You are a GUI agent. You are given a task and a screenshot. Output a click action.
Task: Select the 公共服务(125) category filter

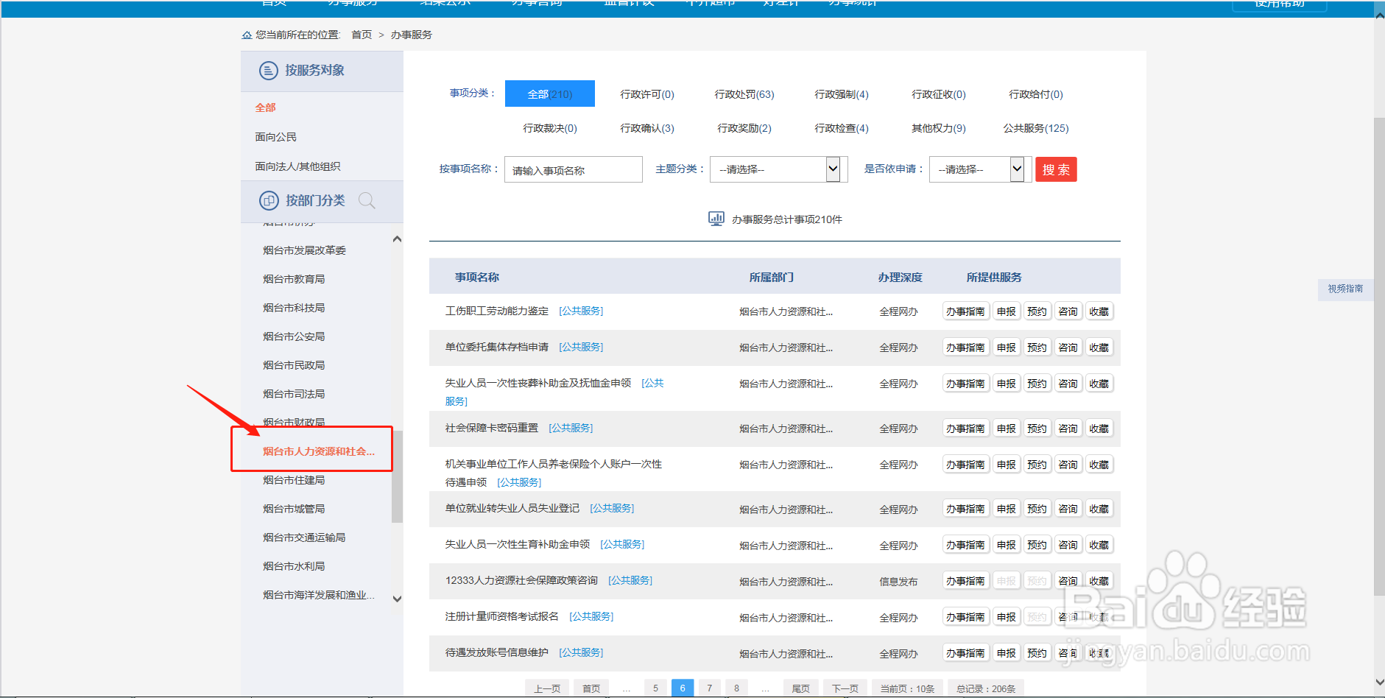click(1035, 127)
